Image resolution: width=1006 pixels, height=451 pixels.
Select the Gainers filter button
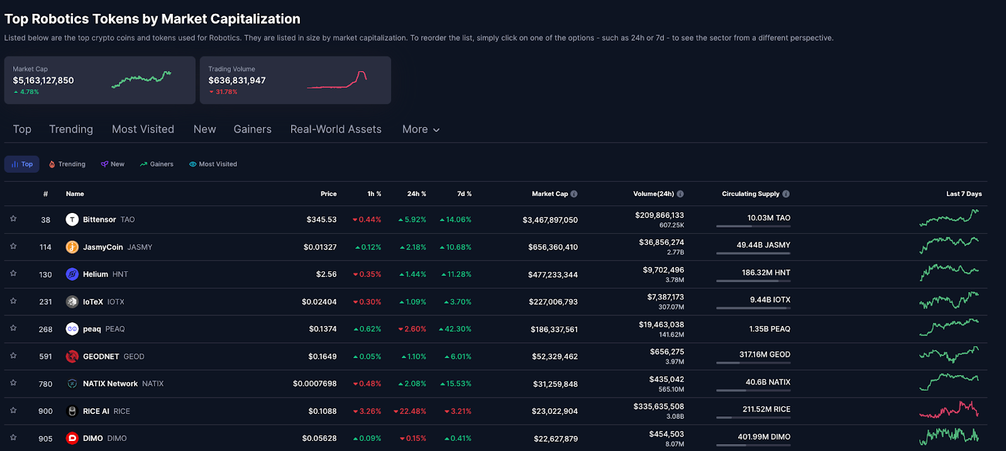click(x=157, y=164)
